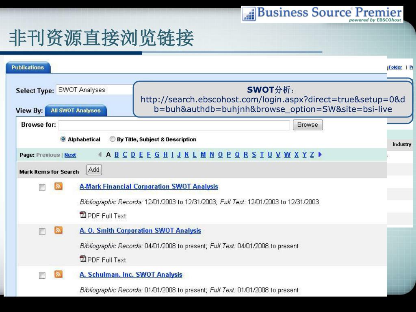This screenshot has height=312, width=416.
Task: Select the All SWOT Analyses tab
Action: tap(76, 110)
